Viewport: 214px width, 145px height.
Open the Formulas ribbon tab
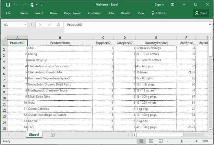(94, 13)
